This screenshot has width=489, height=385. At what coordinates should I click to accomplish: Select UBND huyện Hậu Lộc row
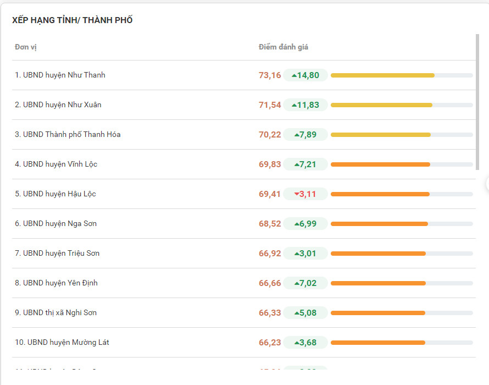tap(55, 194)
